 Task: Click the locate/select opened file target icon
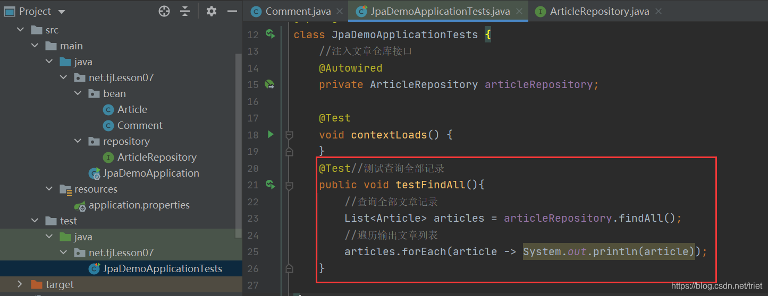coord(164,11)
